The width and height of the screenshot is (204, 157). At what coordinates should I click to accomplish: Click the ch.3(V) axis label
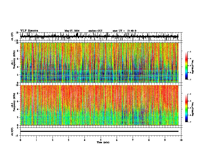(12, 132)
